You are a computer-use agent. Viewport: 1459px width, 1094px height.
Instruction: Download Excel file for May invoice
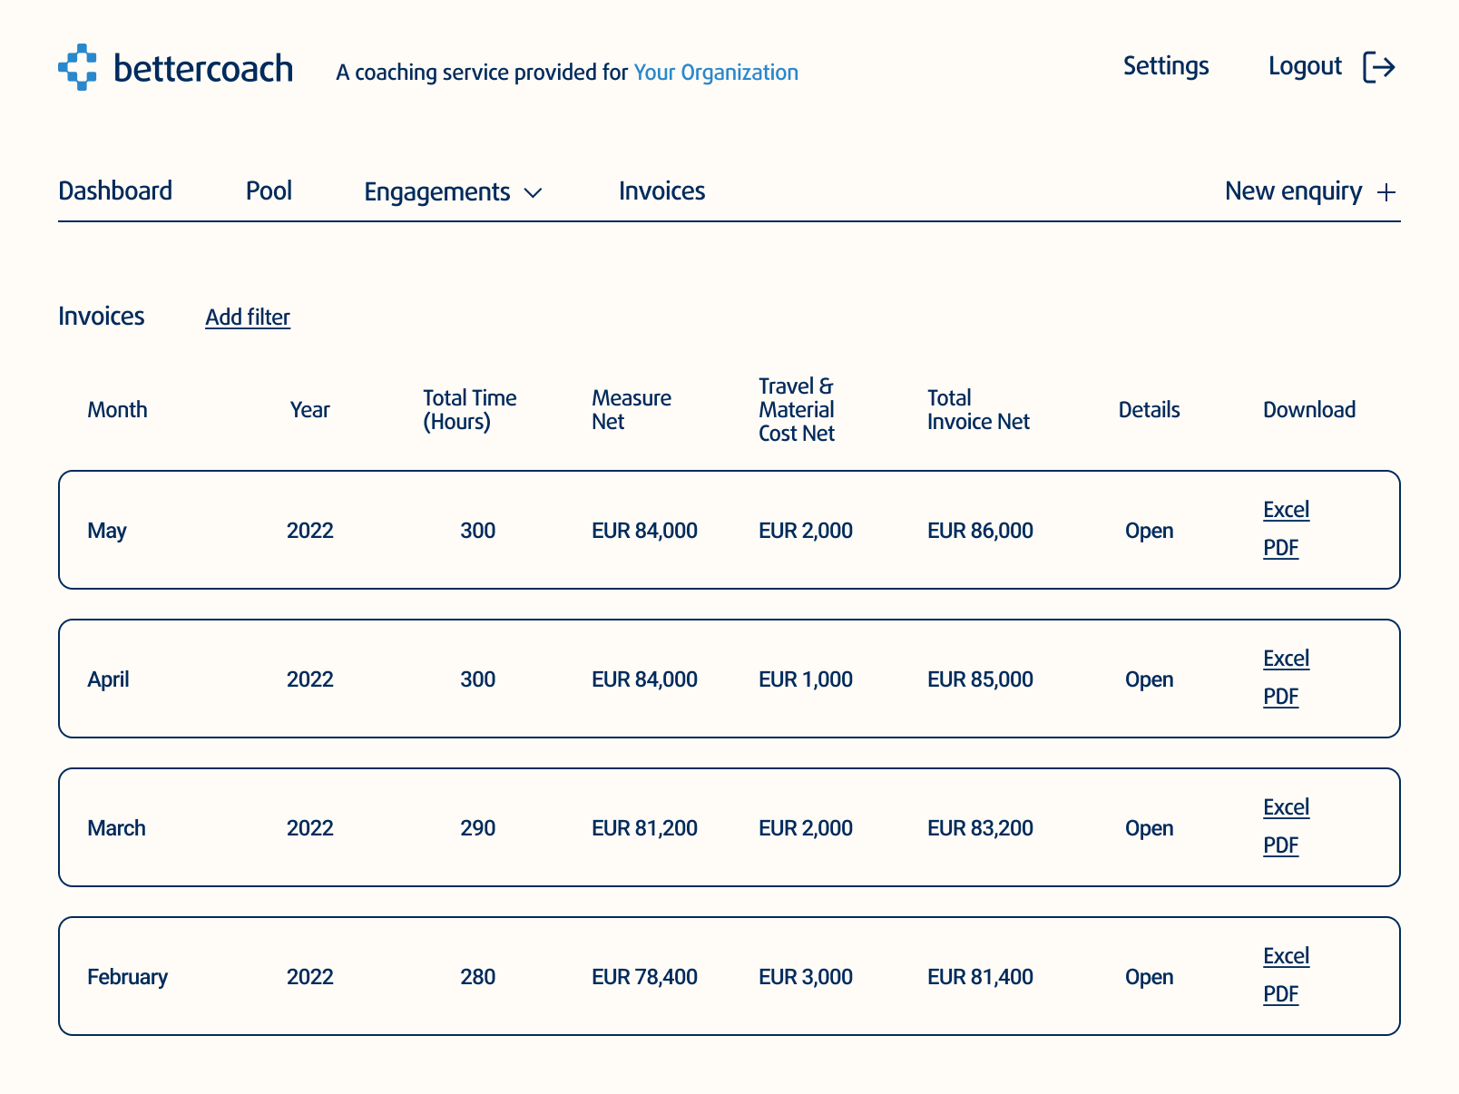pos(1286,510)
